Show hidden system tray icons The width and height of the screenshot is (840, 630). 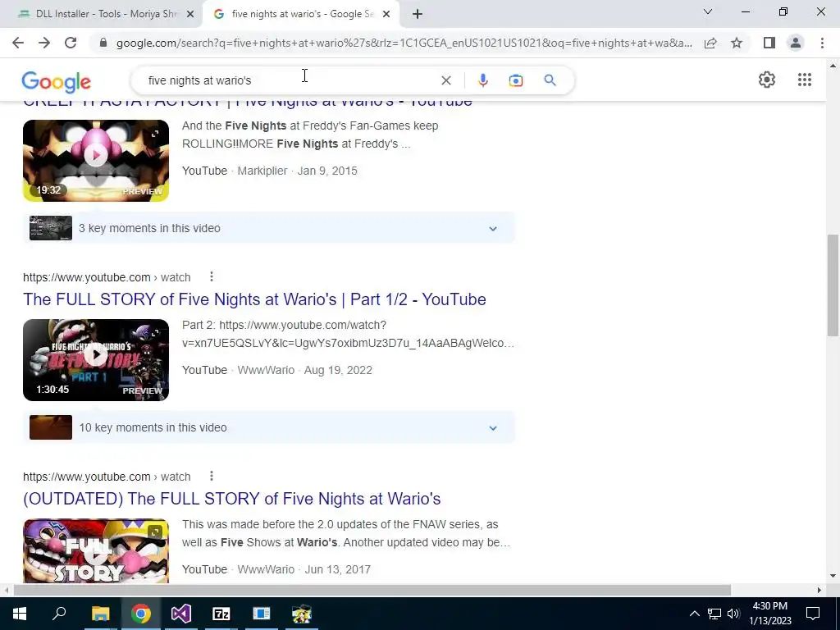coord(694,614)
